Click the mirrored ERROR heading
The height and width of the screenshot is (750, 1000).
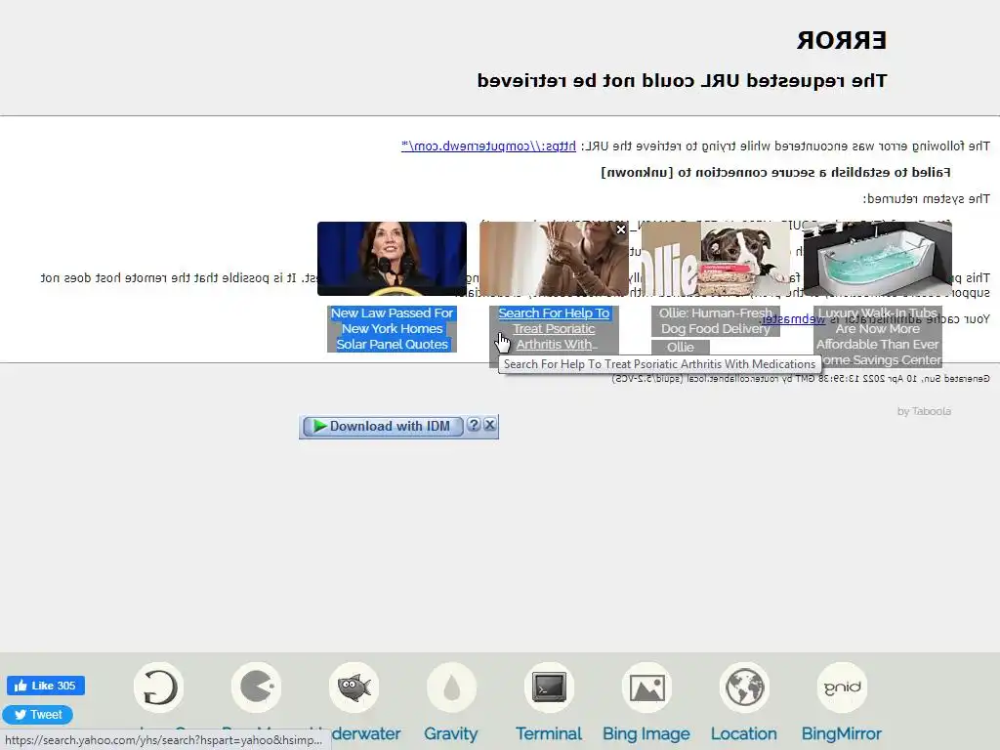point(842,41)
